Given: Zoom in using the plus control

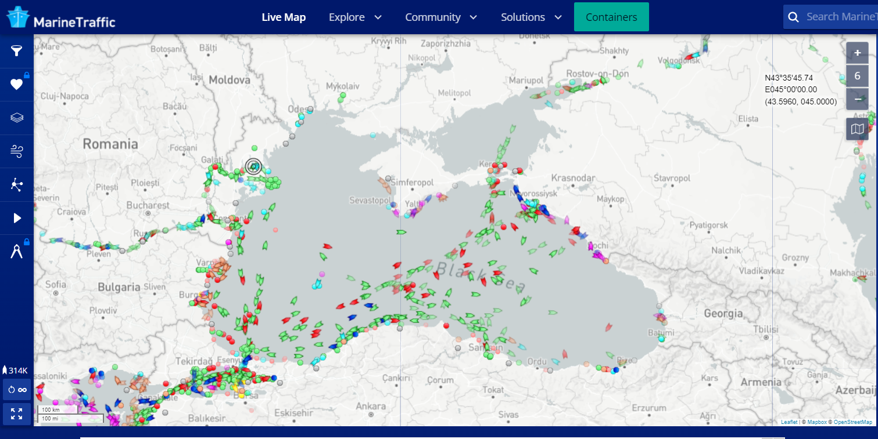Looking at the screenshot, I should 857,53.
